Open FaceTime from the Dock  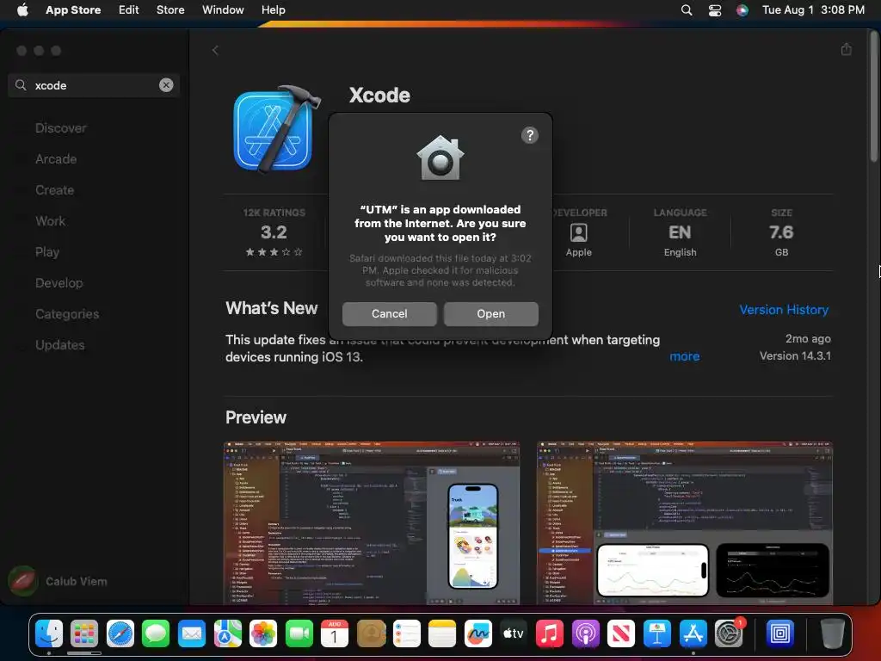pyautogui.click(x=299, y=633)
